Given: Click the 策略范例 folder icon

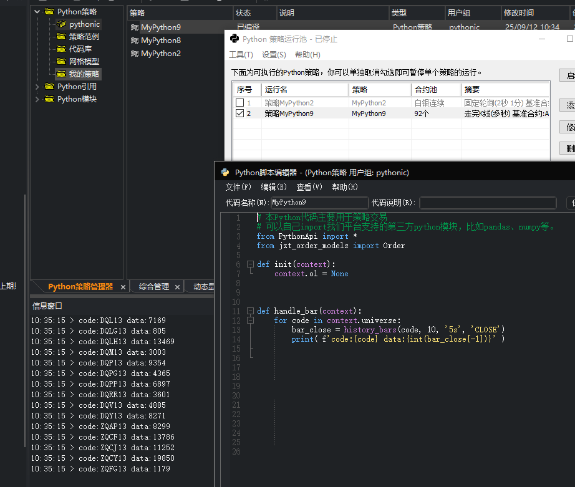Looking at the screenshot, I should [x=61, y=37].
